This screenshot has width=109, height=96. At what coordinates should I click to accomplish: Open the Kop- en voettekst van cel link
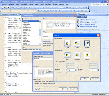pyautogui.click(x=87, y=24)
